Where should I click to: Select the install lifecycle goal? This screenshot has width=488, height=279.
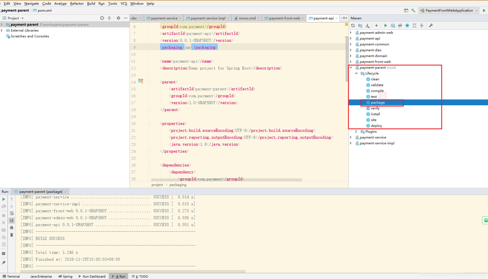click(x=375, y=114)
